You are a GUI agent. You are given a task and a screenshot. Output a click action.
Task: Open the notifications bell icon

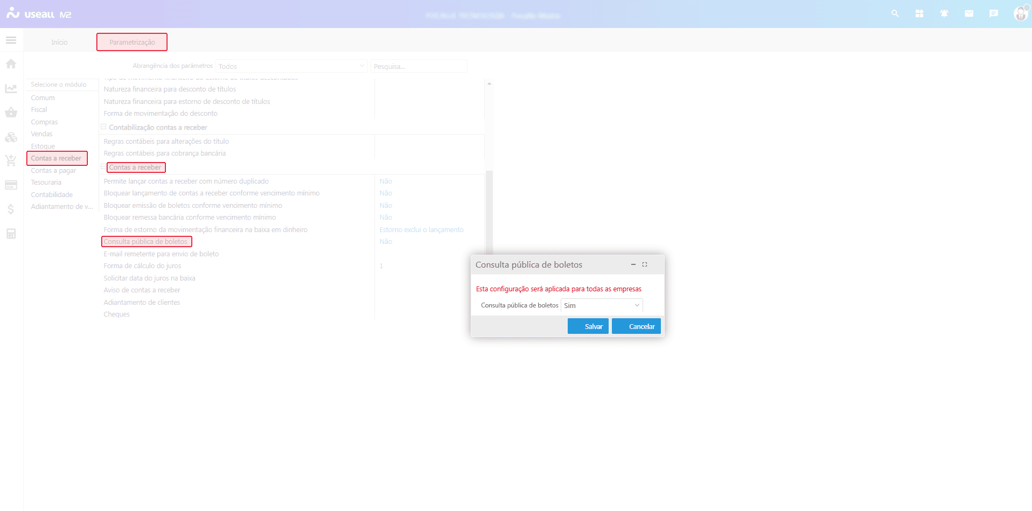(944, 13)
